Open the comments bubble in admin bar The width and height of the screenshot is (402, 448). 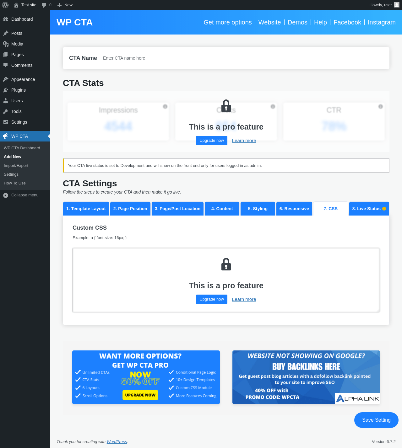(x=44, y=5)
